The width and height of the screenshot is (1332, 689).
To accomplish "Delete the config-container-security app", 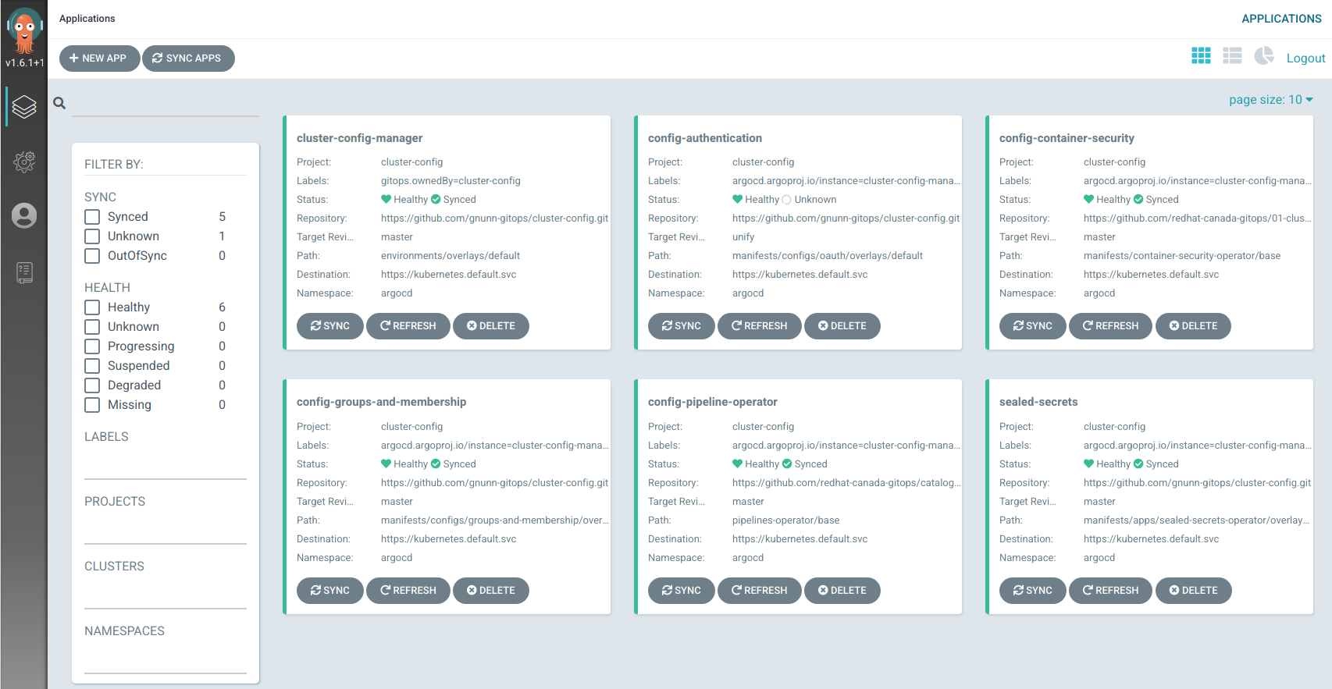I will pos(1194,326).
